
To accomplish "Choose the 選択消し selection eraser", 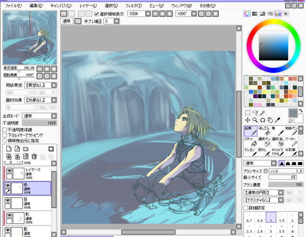I will point(278,142).
